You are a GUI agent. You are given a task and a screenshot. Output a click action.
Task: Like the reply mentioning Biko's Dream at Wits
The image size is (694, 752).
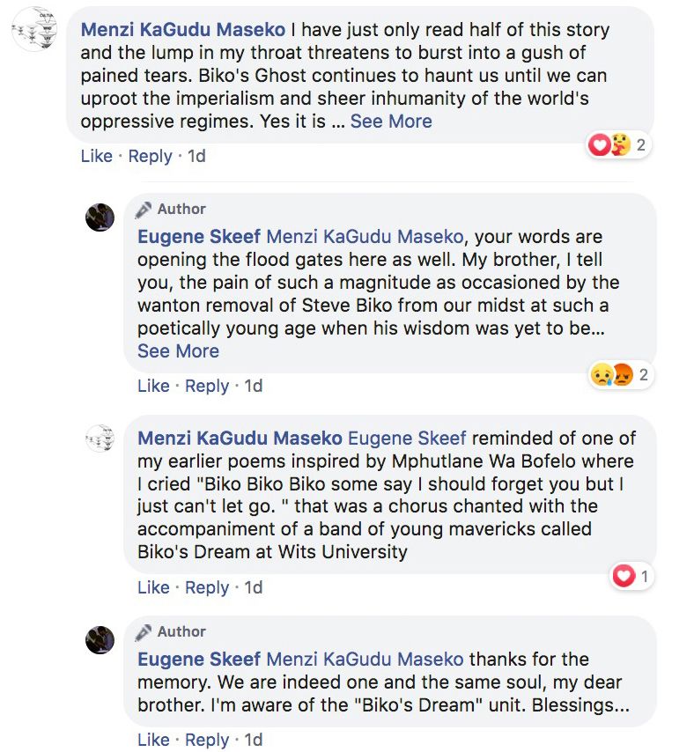pos(154,587)
